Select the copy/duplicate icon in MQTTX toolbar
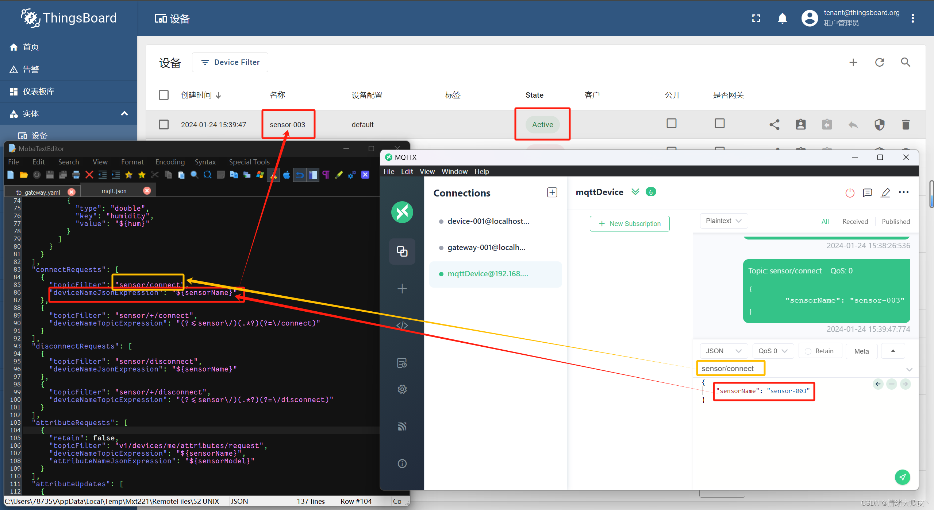Screen dimensions: 934x510 coord(403,251)
